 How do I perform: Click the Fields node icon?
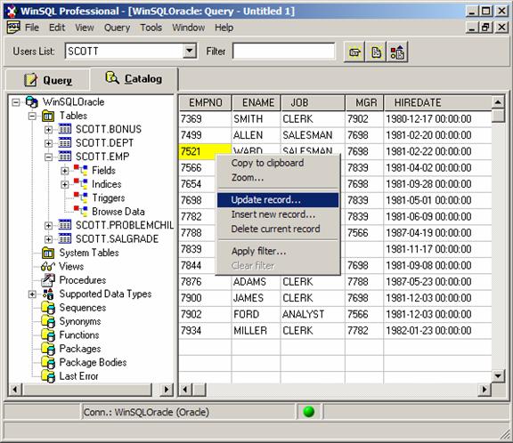click(80, 170)
